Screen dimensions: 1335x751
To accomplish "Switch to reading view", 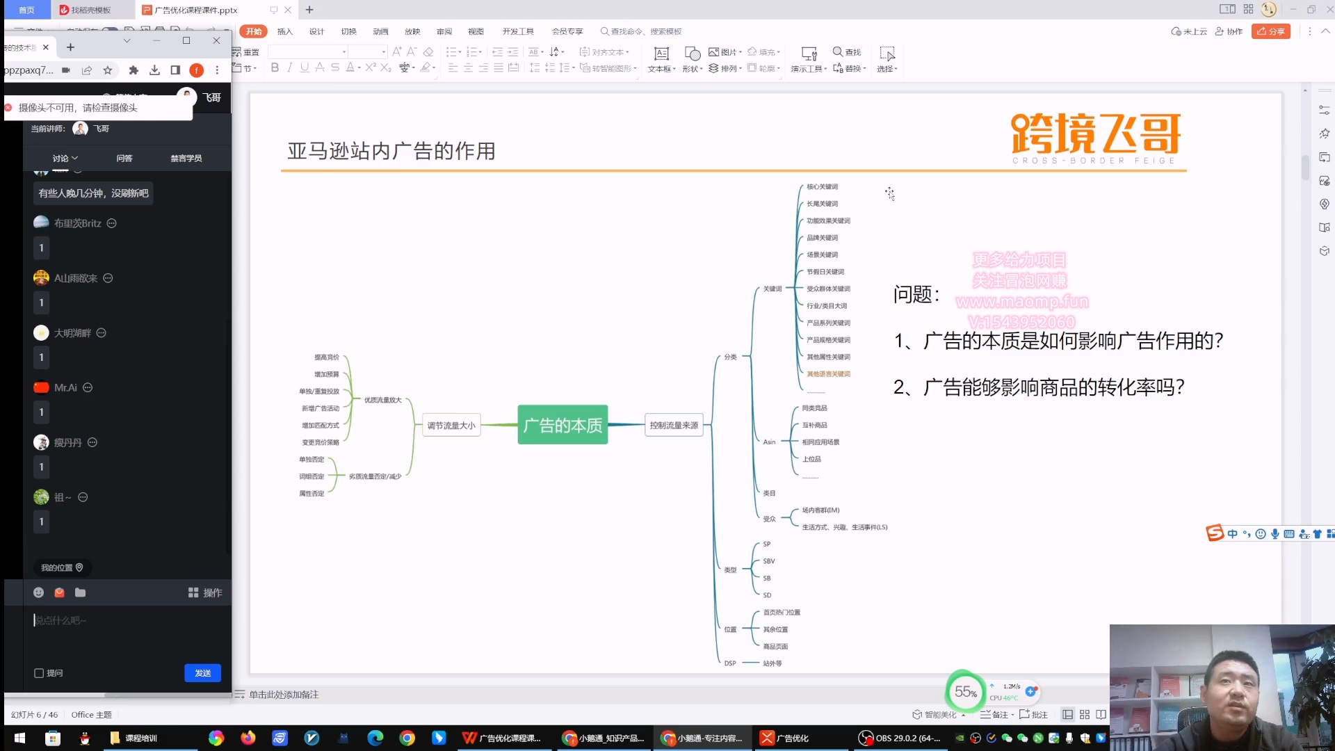I will [x=1101, y=715].
